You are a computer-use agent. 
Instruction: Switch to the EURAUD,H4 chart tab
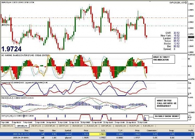click(92, 126)
